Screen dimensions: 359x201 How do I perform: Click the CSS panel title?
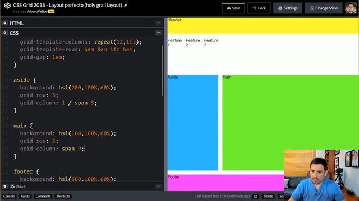14,33
